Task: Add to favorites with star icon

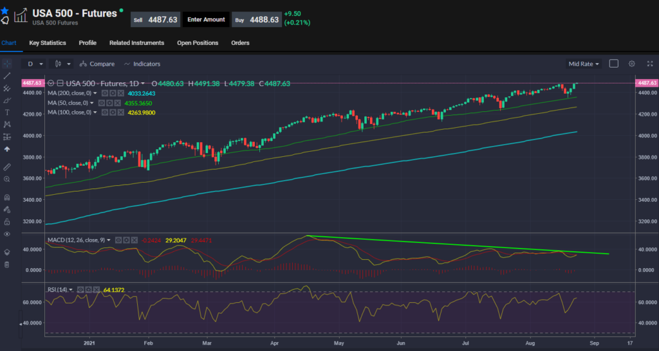Action: 5,11
